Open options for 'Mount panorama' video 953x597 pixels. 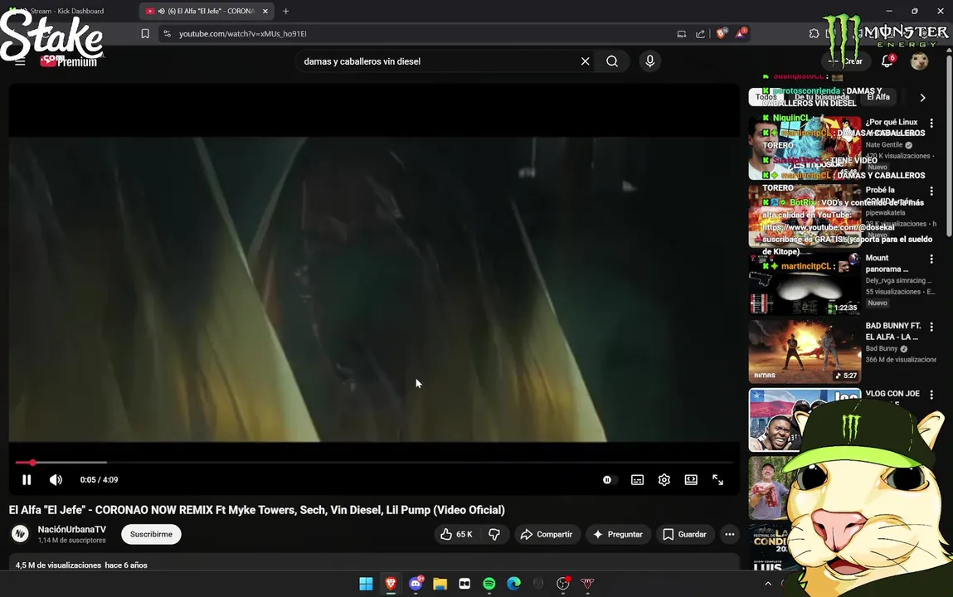(931, 260)
